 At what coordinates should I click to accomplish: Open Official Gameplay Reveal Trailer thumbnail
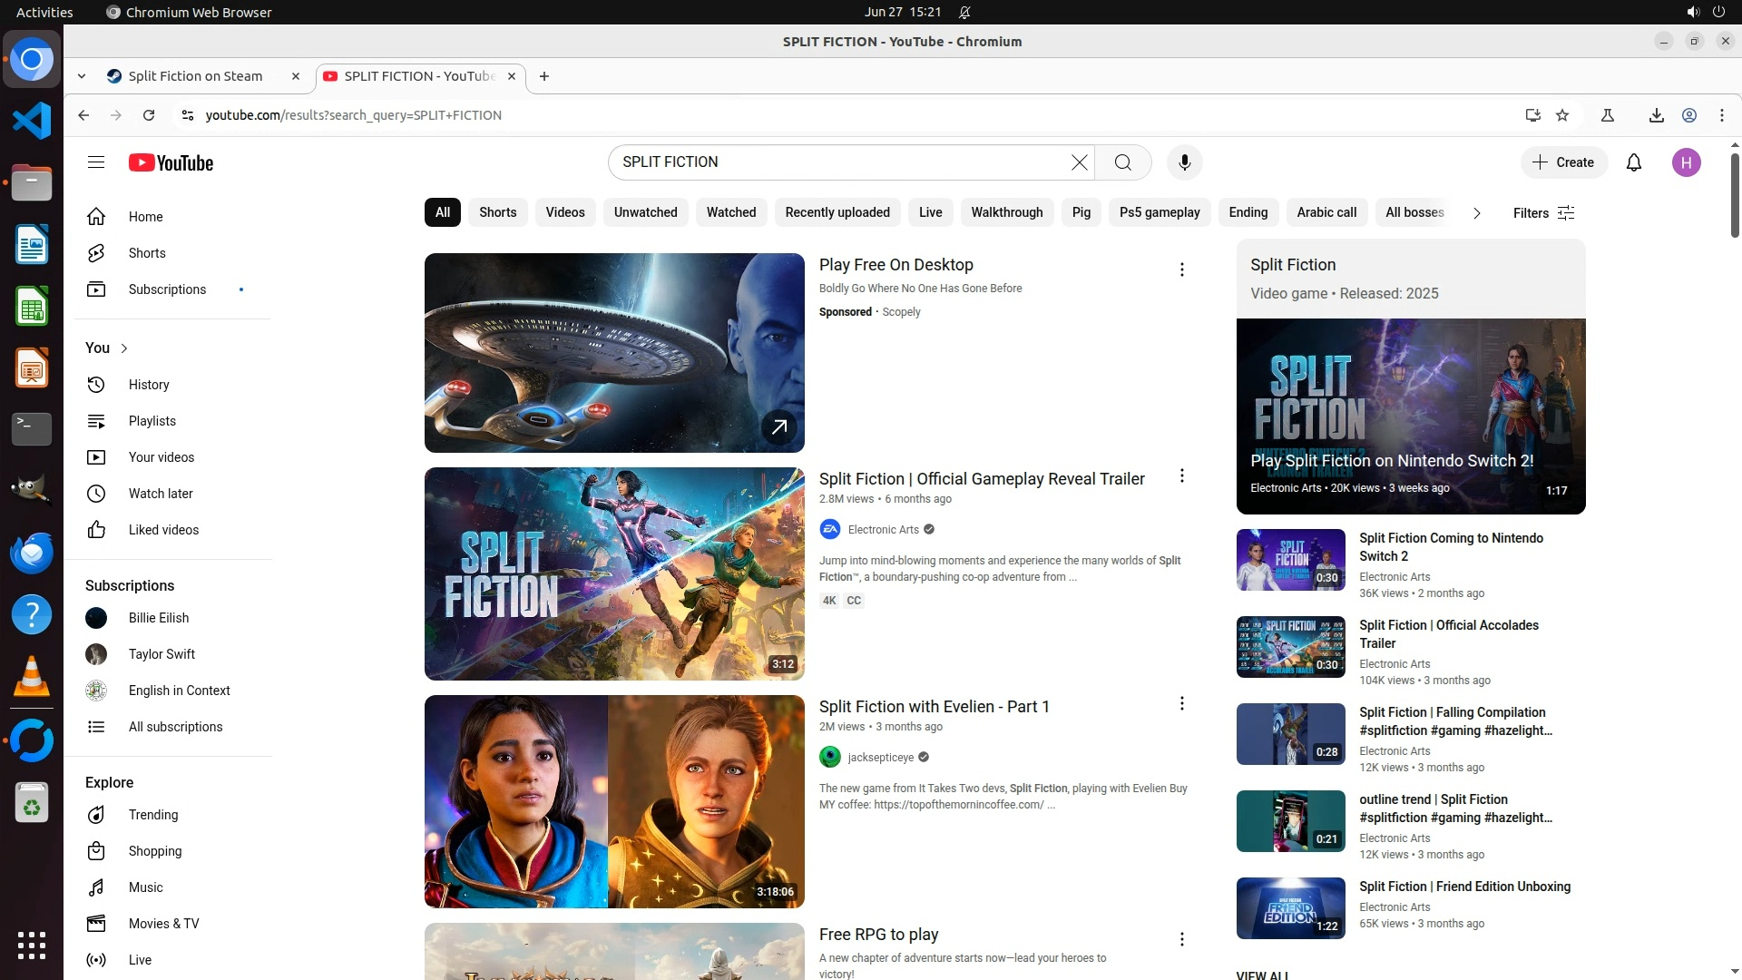point(614,573)
